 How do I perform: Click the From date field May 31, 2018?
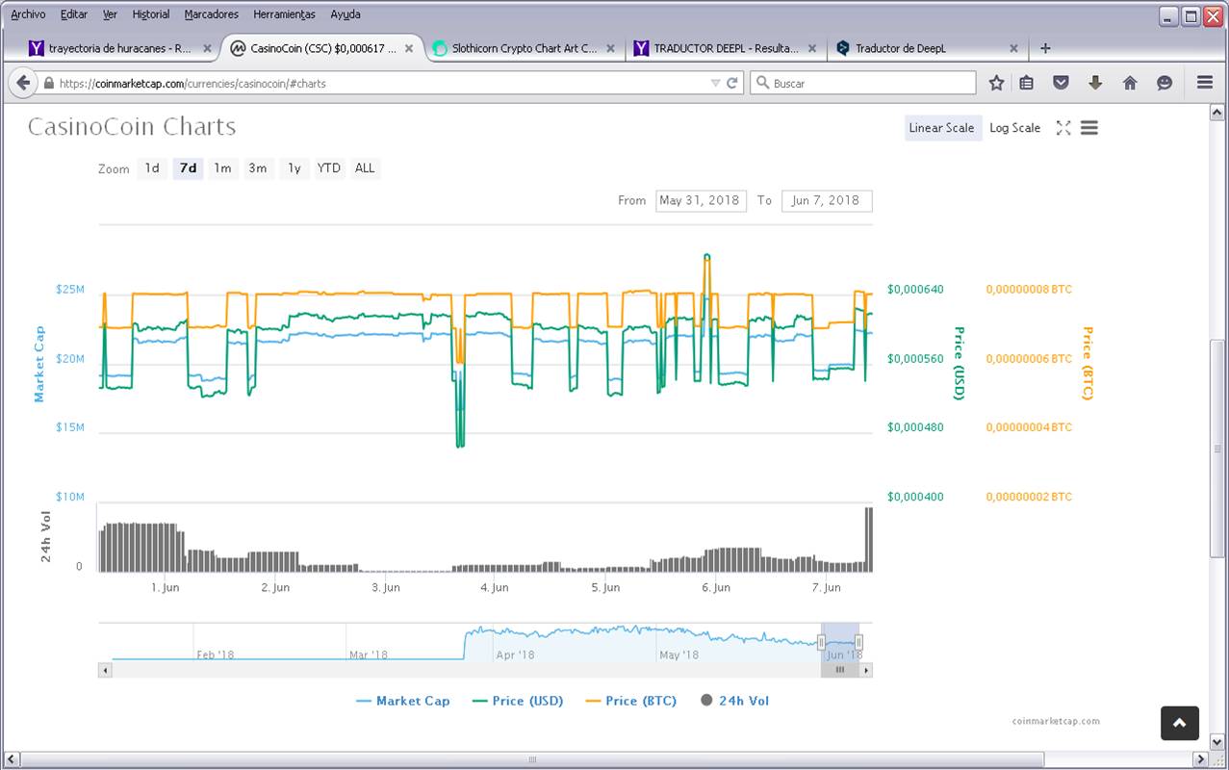[x=701, y=200]
